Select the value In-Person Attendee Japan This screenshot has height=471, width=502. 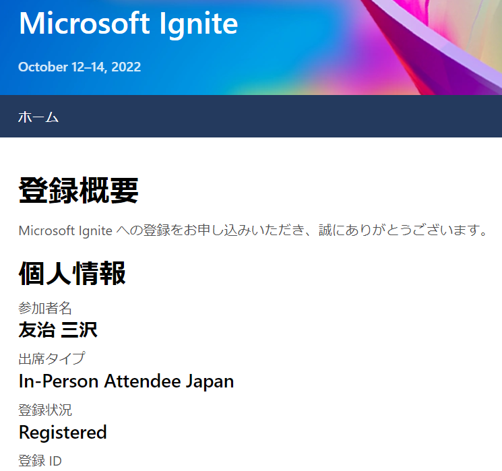point(127,381)
